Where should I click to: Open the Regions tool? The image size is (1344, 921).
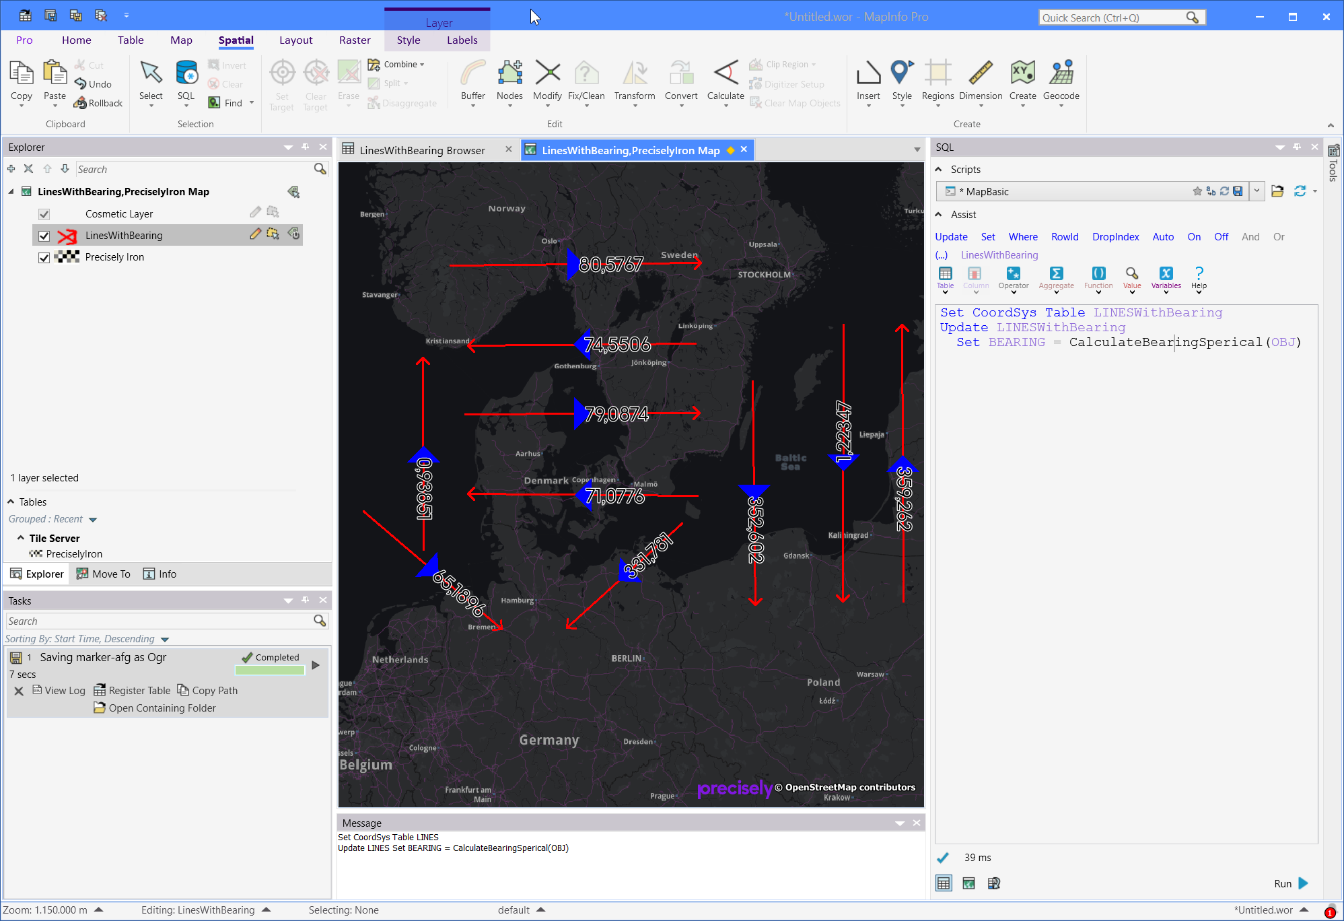pos(938,82)
